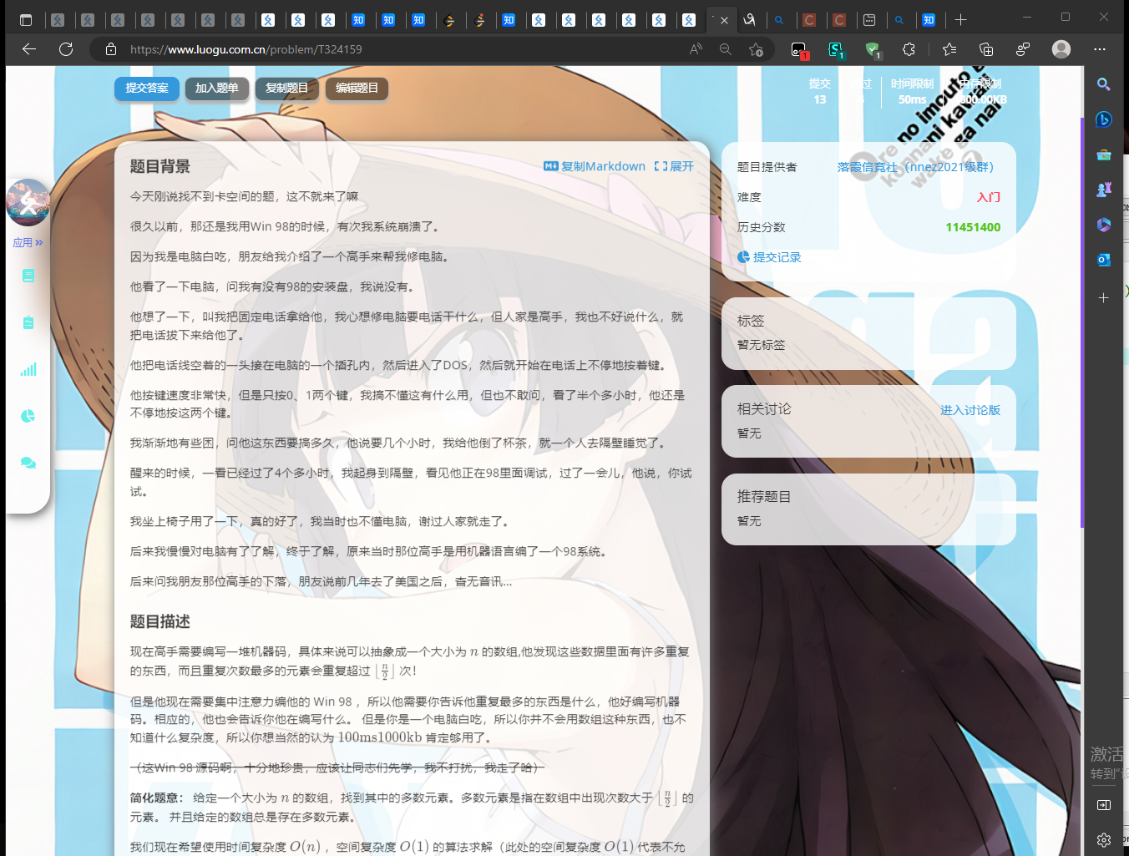Open Outlook in the Edge sidebar

(1103, 260)
